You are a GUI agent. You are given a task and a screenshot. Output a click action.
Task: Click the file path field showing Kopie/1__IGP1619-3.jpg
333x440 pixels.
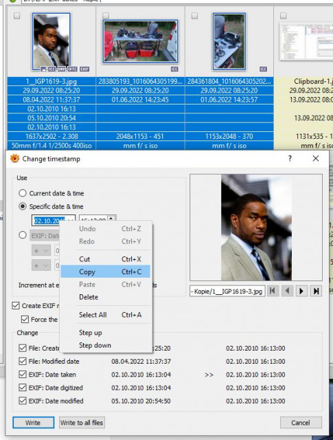click(x=227, y=291)
